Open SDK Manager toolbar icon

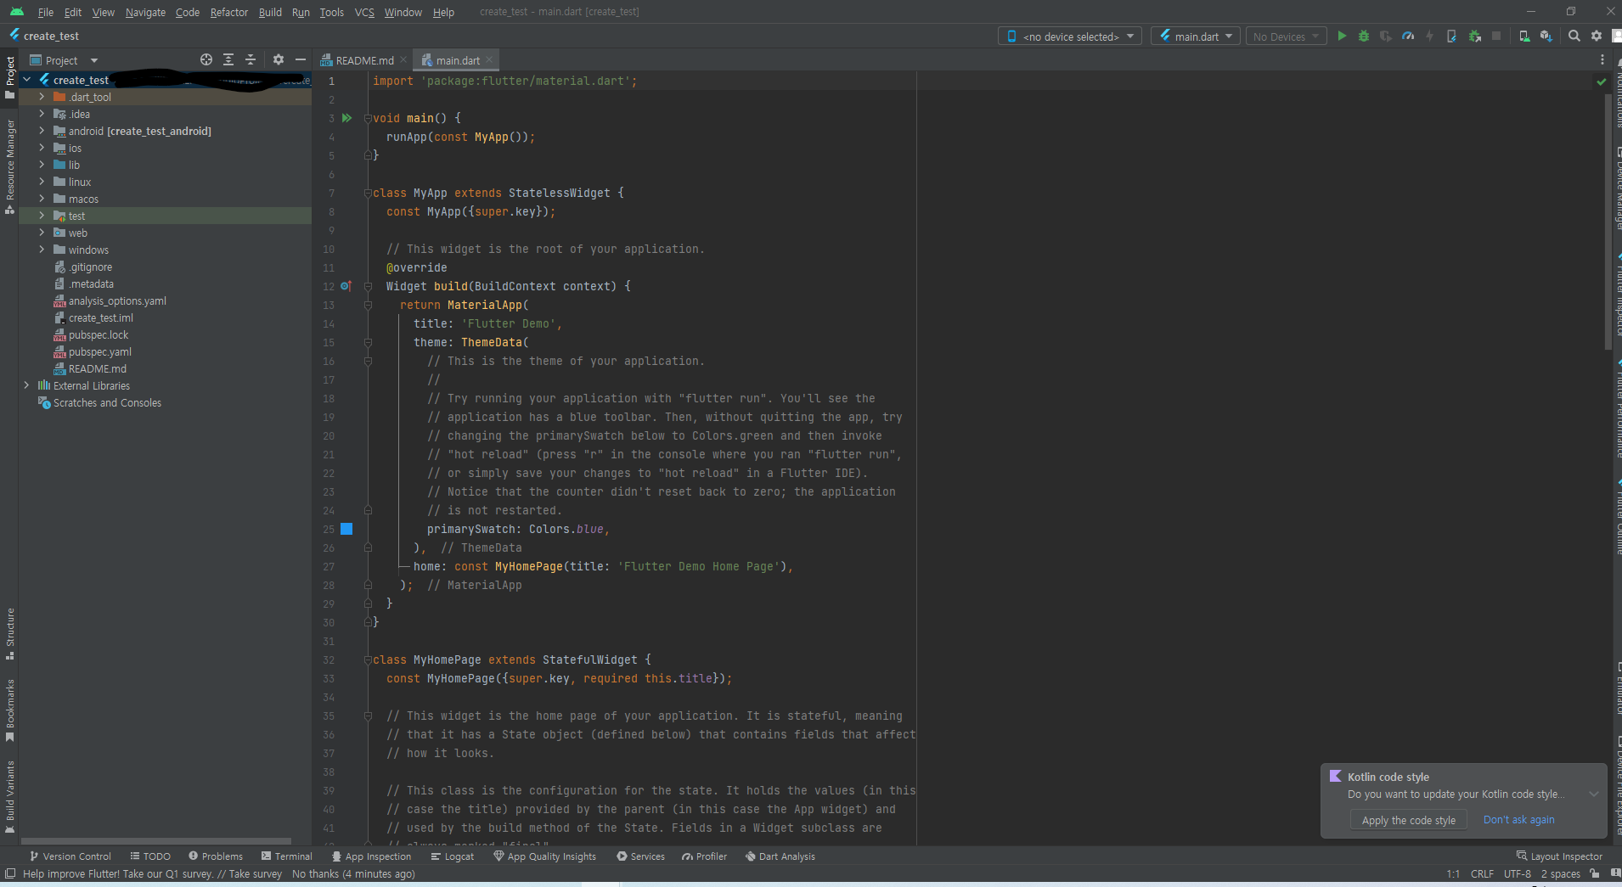1546,36
